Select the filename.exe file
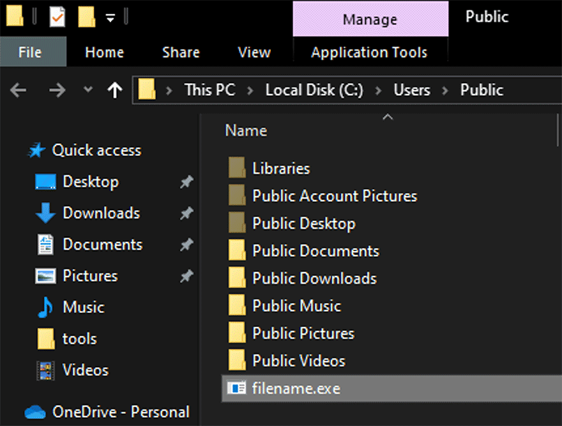The width and height of the screenshot is (562, 426). tap(391, 388)
